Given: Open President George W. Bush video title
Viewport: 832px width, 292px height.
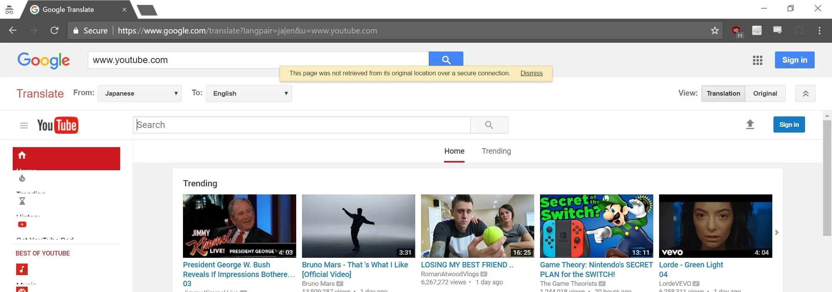Looking at the screenshot, I should click(x=239, y=274).
